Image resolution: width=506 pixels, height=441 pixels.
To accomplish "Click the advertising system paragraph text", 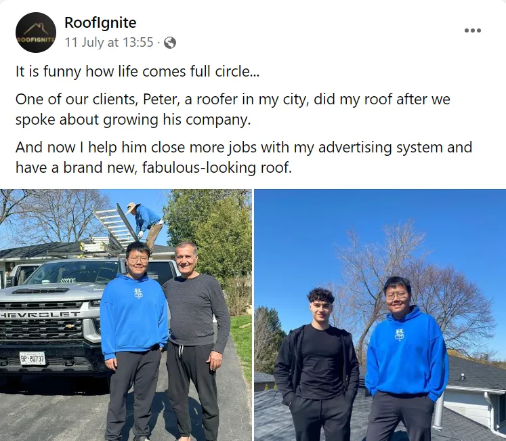I will [x=244, y=157].
